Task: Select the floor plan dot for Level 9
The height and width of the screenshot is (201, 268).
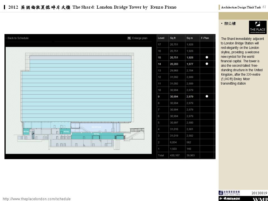Action: point(207,96)
